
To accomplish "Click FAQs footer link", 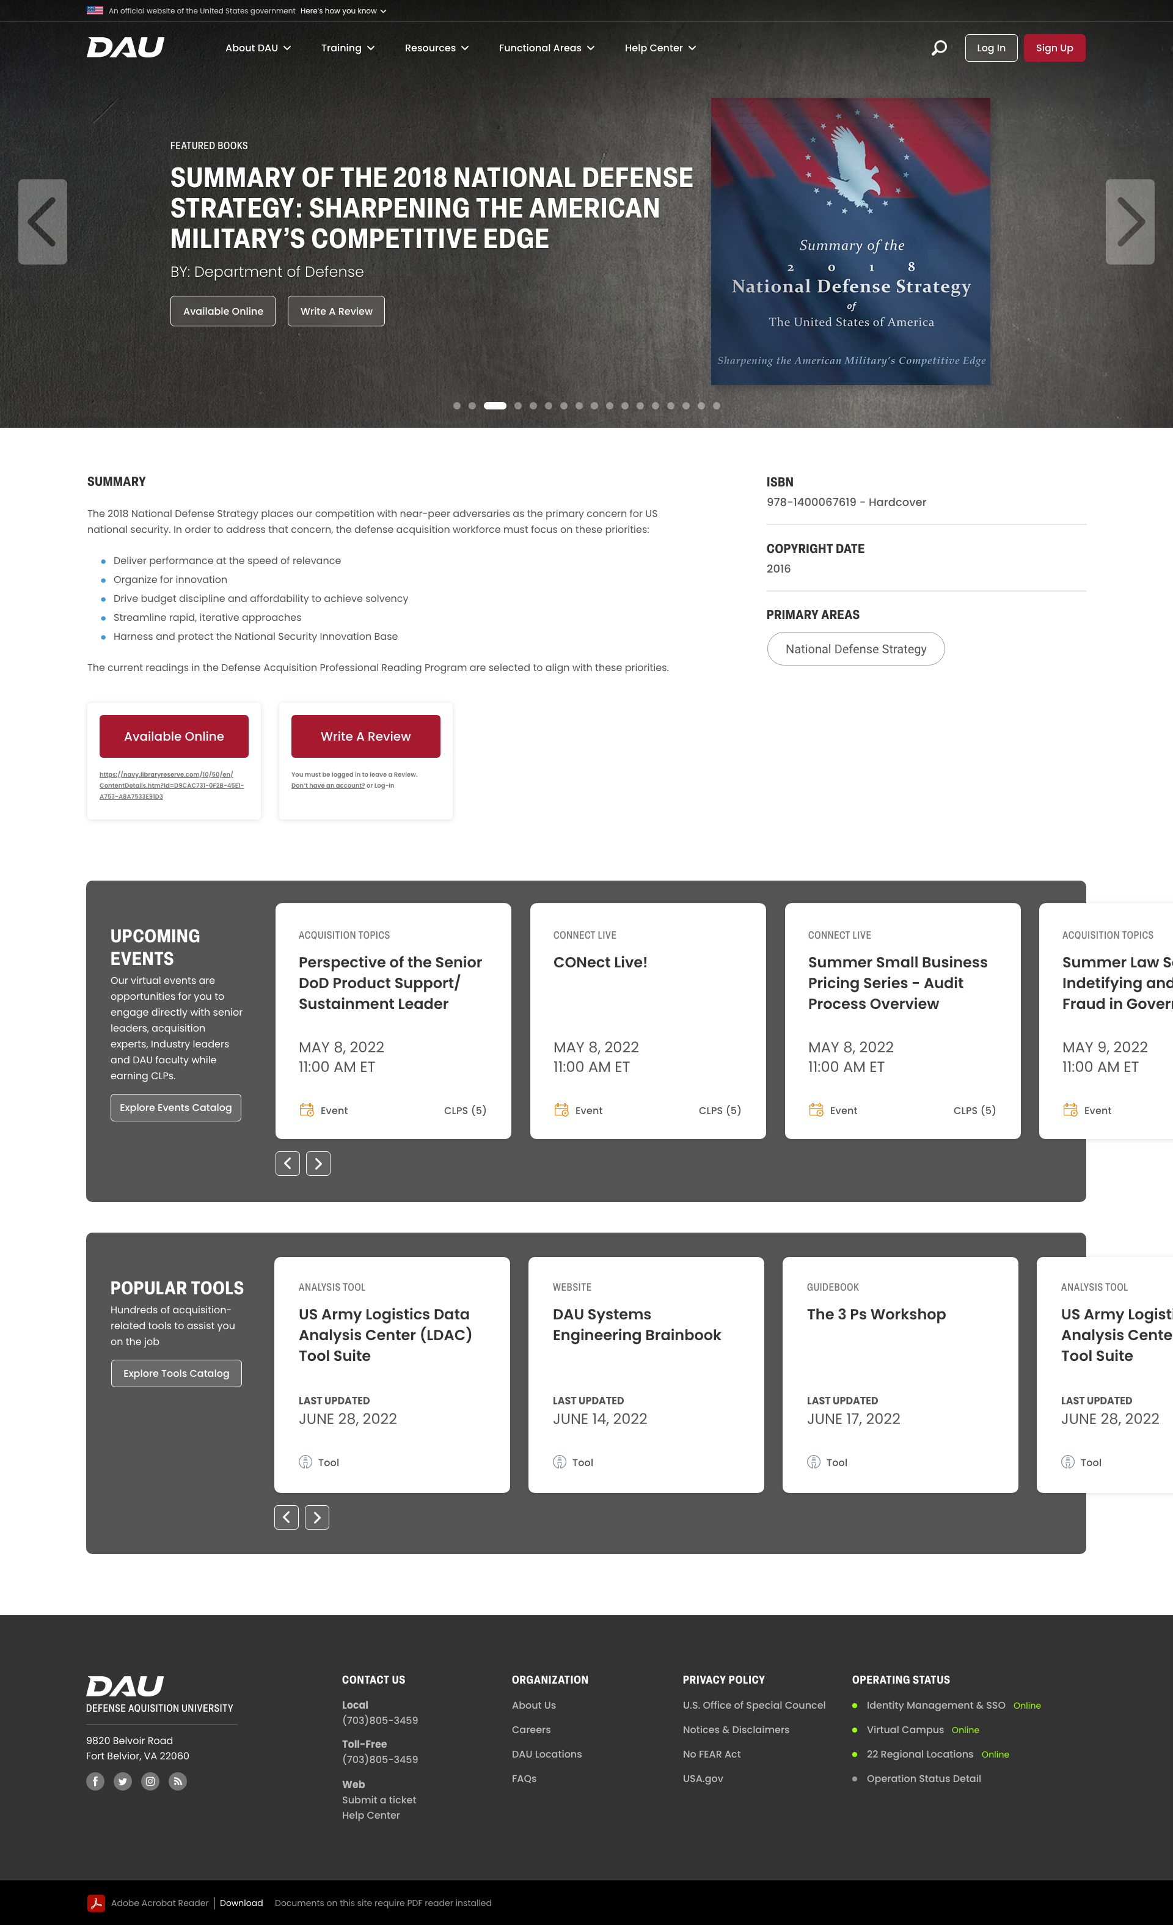I will coord(524,1778).
